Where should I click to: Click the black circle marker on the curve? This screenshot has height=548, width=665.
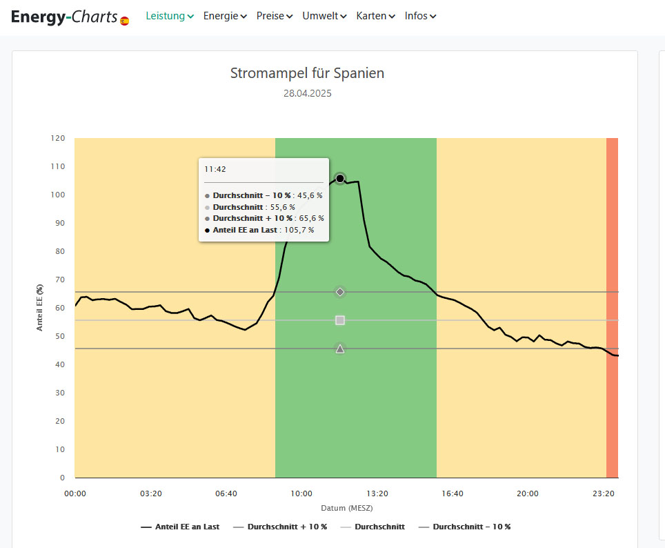(340, 179)
